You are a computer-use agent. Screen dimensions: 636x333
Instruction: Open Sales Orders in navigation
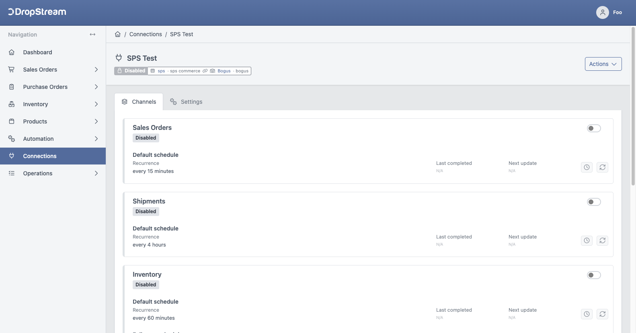pos(53,70)
